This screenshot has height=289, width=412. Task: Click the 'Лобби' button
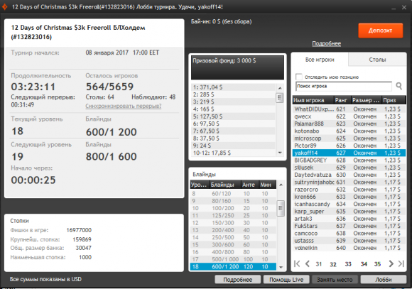click(x=384, y=280)
